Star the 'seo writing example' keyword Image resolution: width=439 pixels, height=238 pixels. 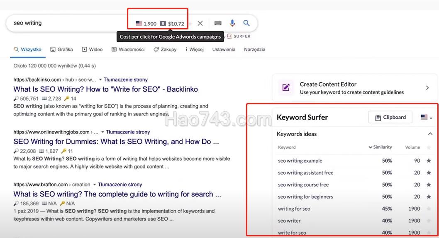pyautogui.click(x=429, y=161)
